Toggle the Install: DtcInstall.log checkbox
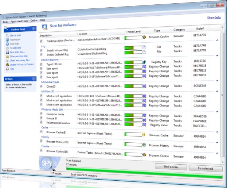Screen dimensions: 227x188 41,55
